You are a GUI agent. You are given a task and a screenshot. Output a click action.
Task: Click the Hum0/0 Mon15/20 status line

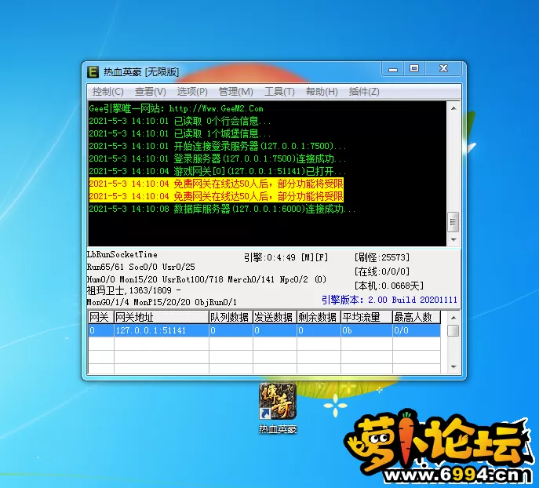(x=206, y=279)
